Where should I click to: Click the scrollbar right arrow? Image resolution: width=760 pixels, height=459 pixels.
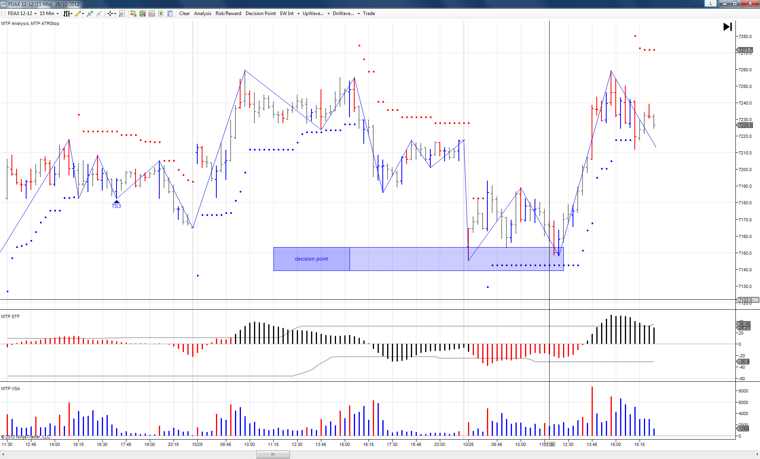click(x=756, y=454)
